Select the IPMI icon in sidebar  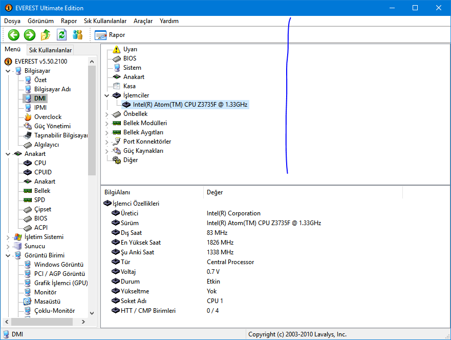[28, 108]
